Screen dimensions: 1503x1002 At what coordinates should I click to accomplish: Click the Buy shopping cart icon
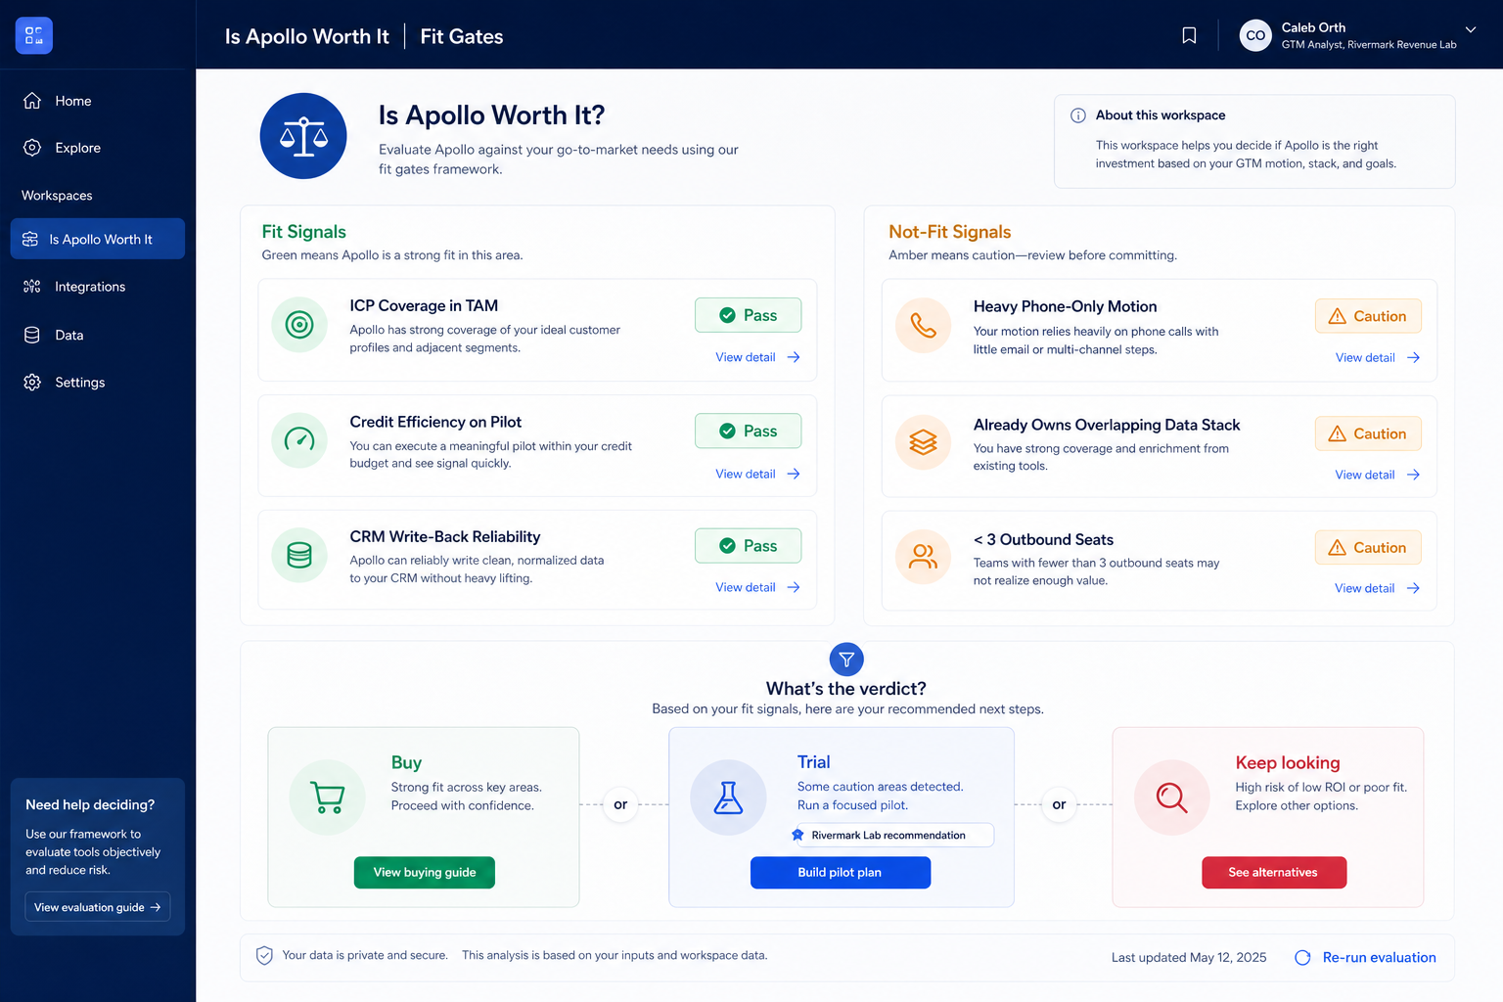pos(327,797)
